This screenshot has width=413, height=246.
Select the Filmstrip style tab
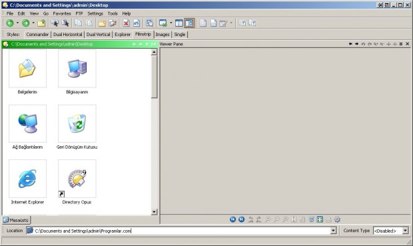[143, 34]
